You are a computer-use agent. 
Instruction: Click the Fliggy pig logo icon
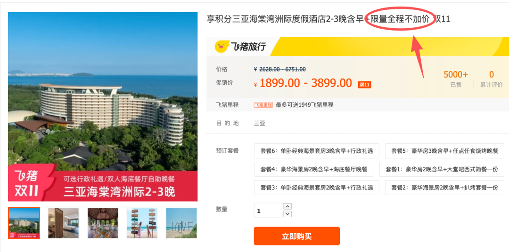tap(222, 47)
